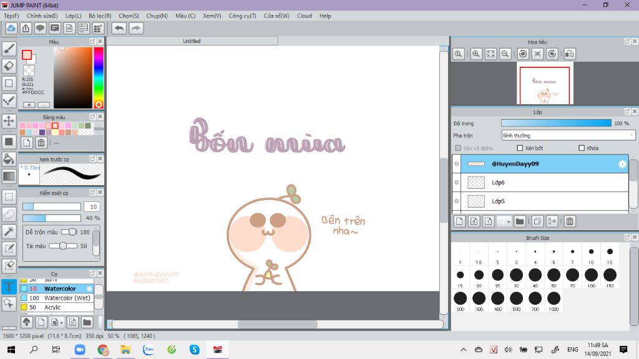This screenshot has width=639, height=359.
Task: Open Zoom from the Windows taskbar
Action: (80, 350)
